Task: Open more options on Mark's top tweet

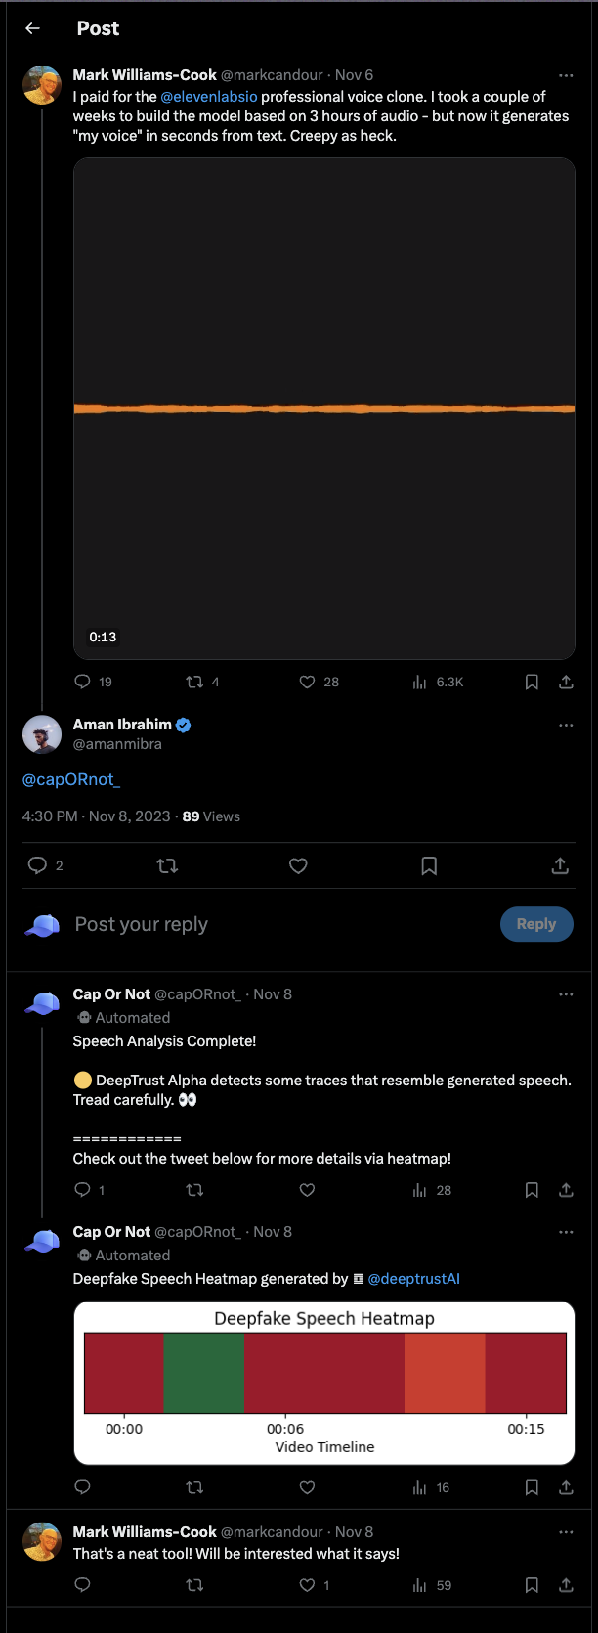Action: click(566, 75)
